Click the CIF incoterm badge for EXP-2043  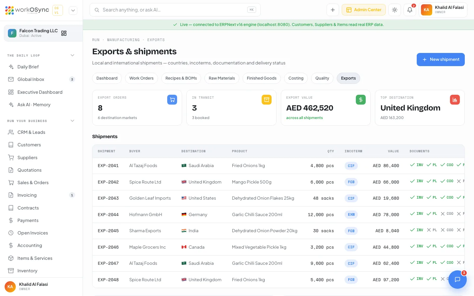click(351, 198)
